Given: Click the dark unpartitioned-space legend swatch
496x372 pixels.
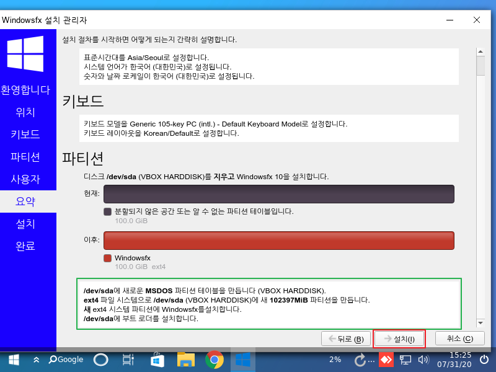Looking at the screenshot, I should point(107,211).
